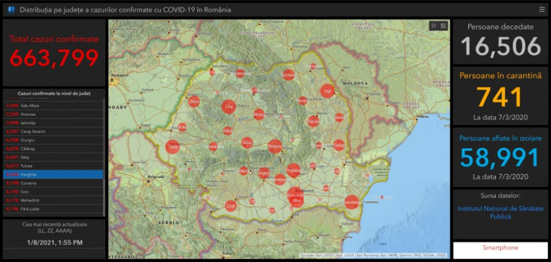Open the hamburger menu in the header

[x=542, y=9]
